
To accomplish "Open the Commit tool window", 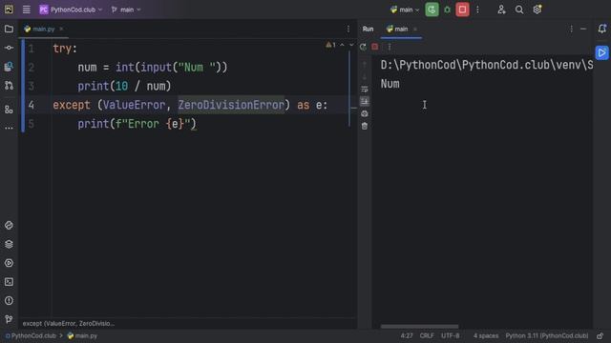I will click(9, 48).
